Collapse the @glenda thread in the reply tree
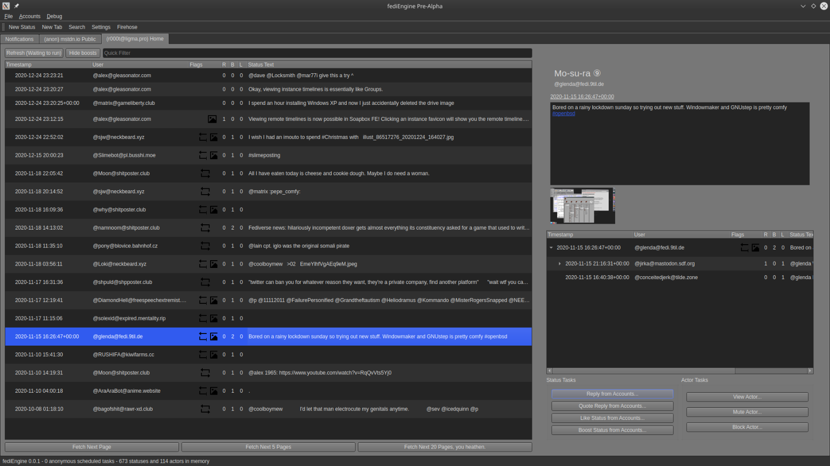Viewport: 830px width, 466px height. (x=551, y=248)
